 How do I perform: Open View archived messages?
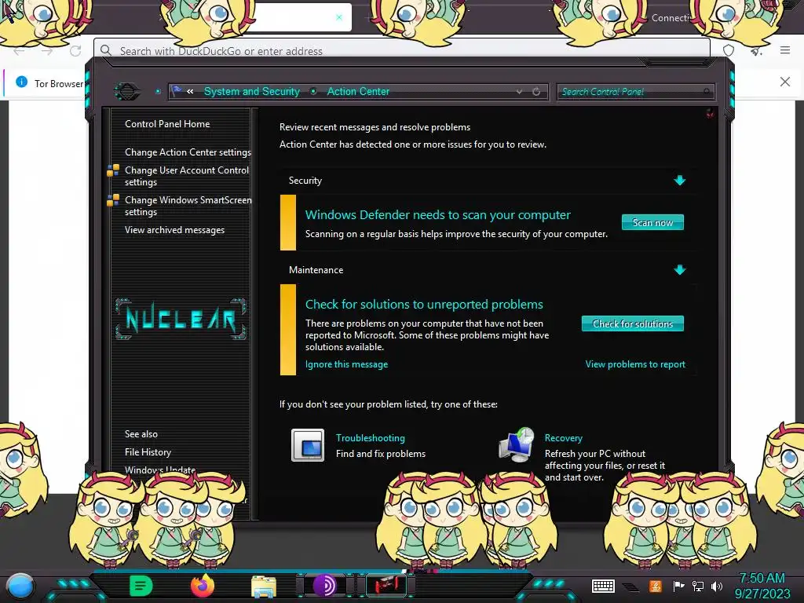pos(174,230)
